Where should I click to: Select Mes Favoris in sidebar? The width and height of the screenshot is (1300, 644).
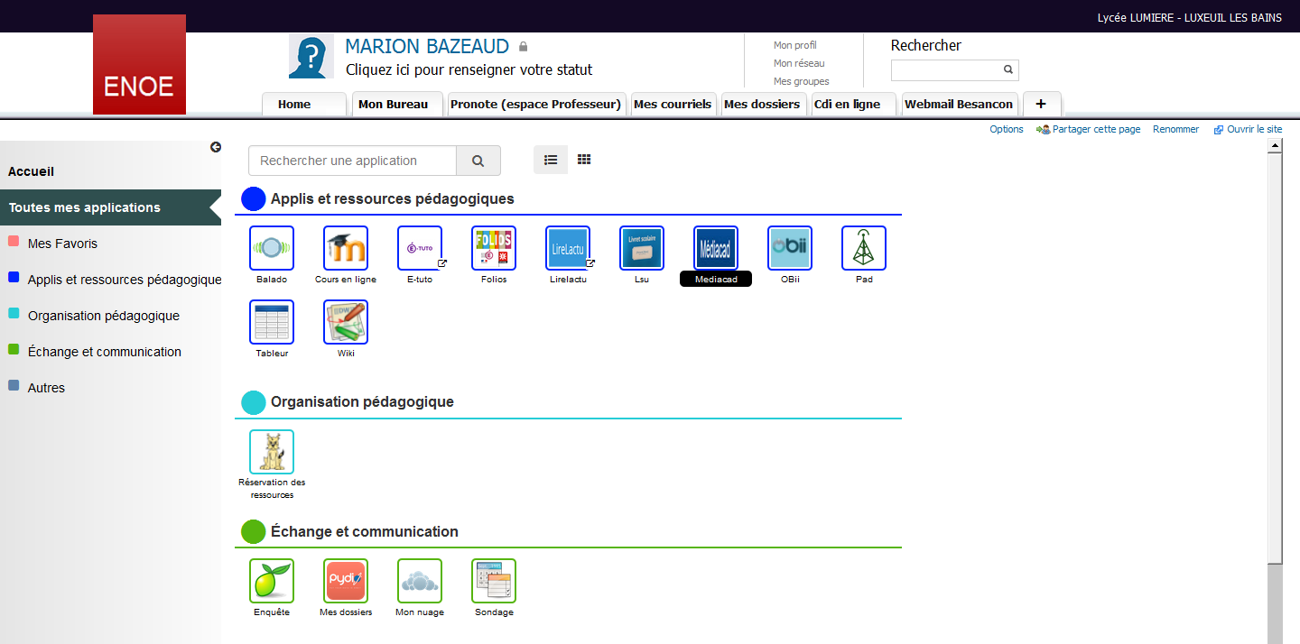click(x=62, y=244)
